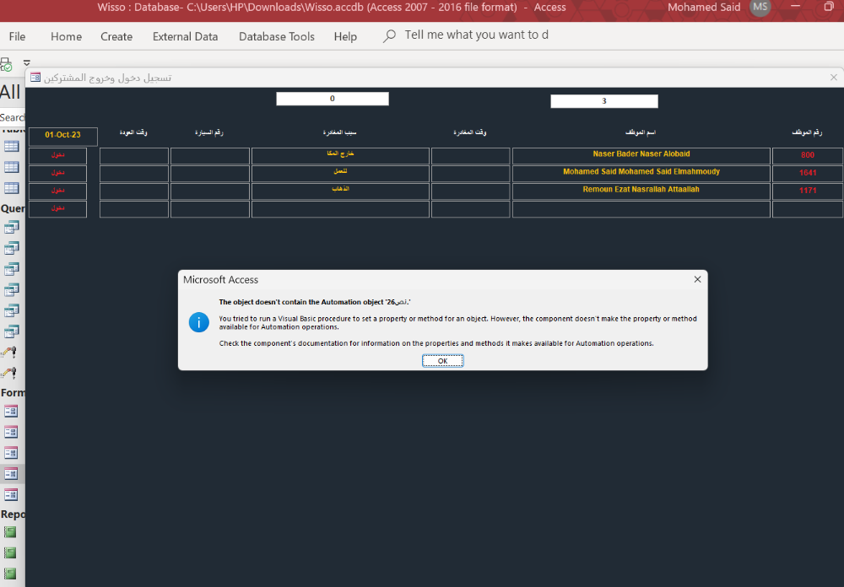
Task: Click the Tell me what you want search box
Action: click(476, 35)
